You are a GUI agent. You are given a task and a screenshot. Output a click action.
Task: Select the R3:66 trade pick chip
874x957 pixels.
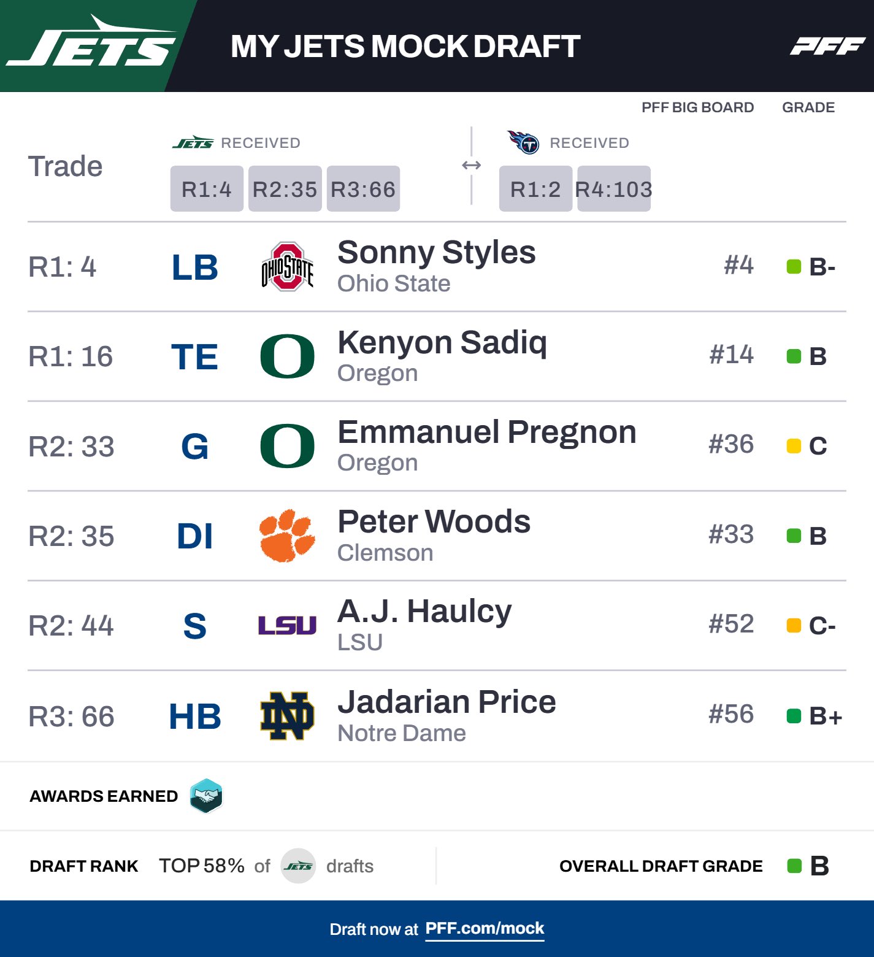point(363,189)
